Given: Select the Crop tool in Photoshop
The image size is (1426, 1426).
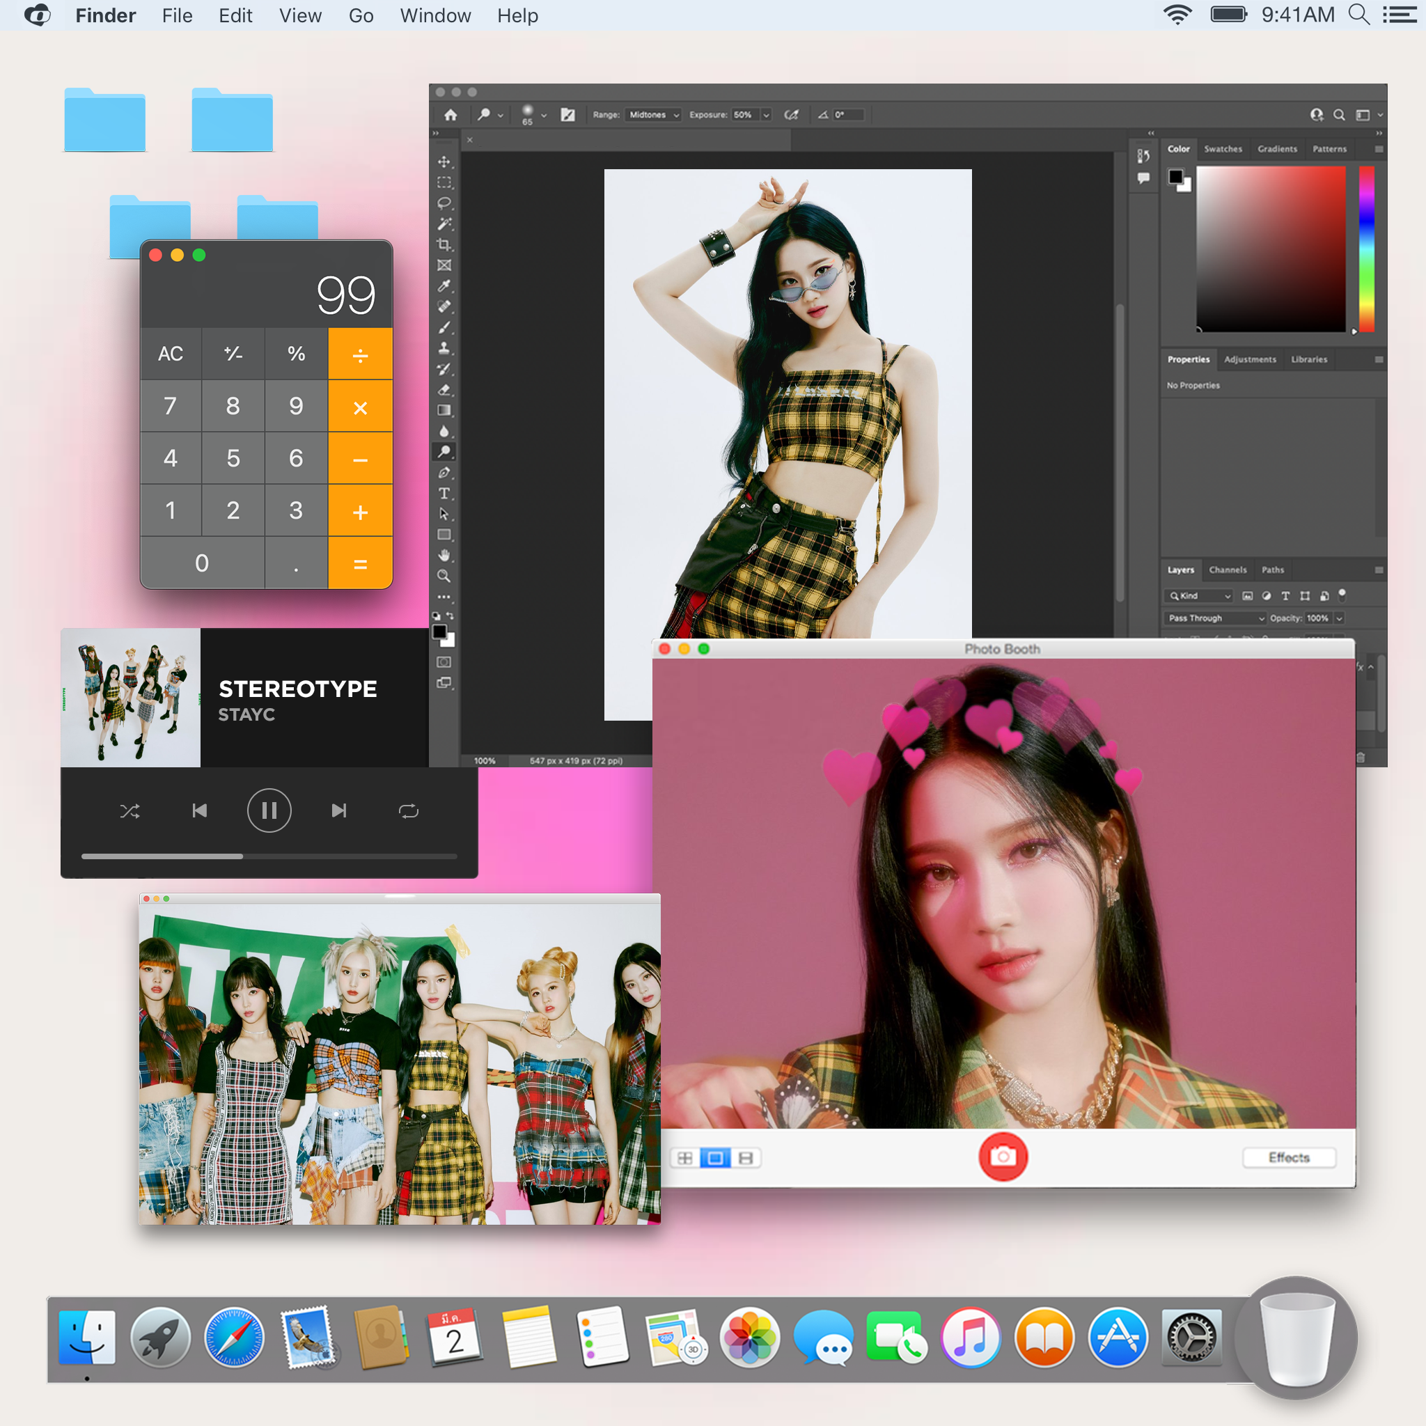Looking at the screenshot, I should [x=444, y=244].
